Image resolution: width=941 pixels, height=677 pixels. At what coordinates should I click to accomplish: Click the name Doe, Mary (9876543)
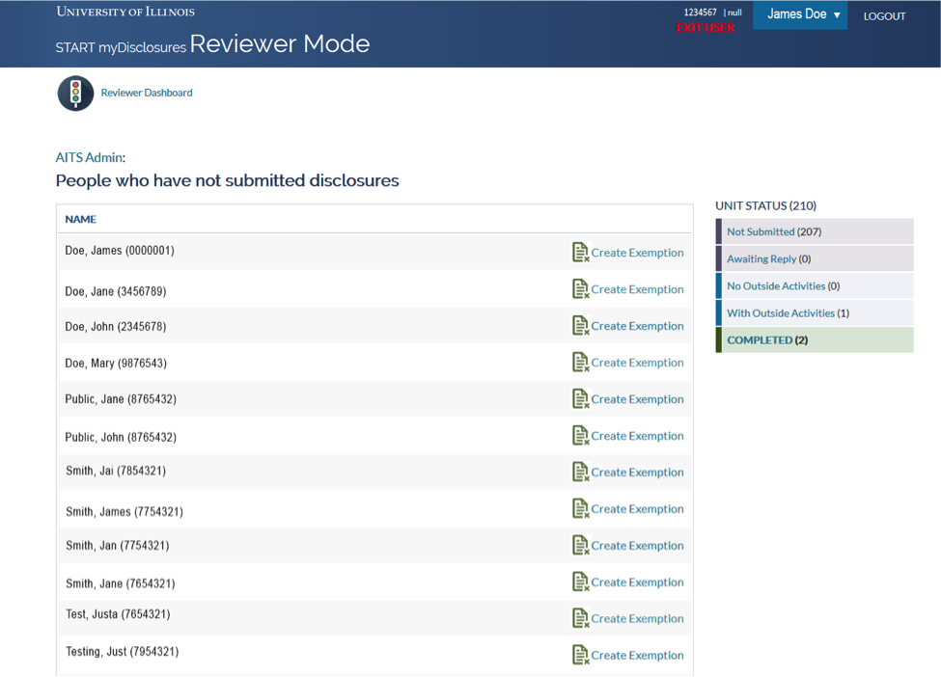[x=116, y=364]
